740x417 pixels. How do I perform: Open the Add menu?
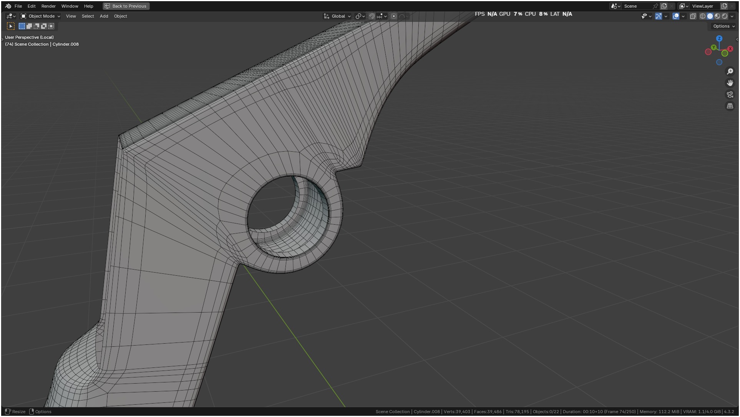click(x=104, y=16)
